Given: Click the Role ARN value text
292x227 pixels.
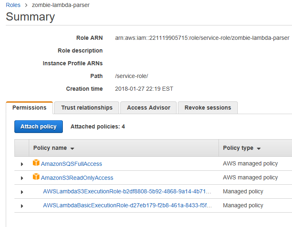Looking at the screenshot, I should click(202, 38).
